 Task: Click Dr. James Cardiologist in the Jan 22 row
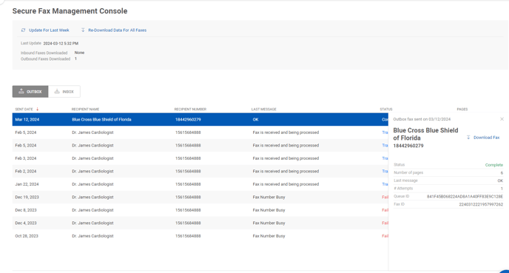point(92,184)
